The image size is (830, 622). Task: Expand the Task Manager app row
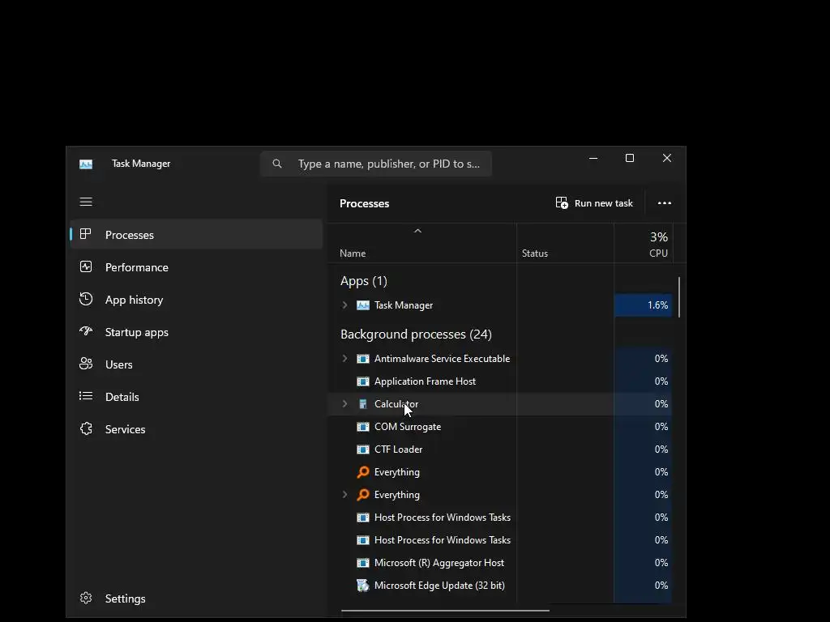pos(344,305)
